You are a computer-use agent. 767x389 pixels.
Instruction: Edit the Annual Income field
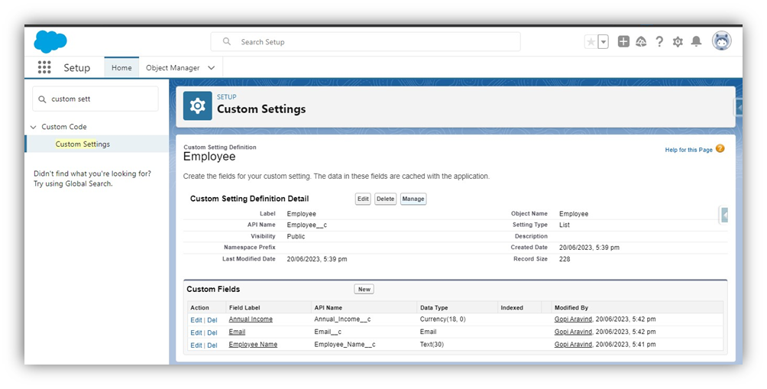pyautogui.click(x=196, y=320)
